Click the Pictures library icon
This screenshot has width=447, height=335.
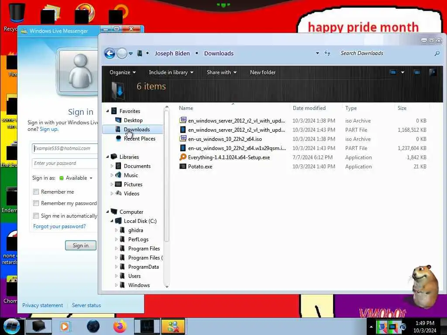[x=118, y=185]
